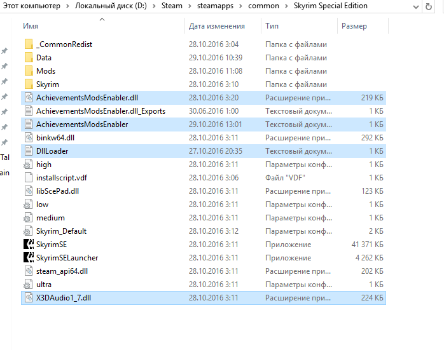Viewport: 444px width, 350px height.
Task: Click Skyrim Special Edition breadcrumb
Action: (x=330, y=6)
